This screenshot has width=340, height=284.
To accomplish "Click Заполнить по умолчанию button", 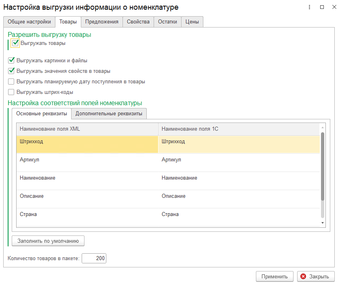I will (48, 241).
